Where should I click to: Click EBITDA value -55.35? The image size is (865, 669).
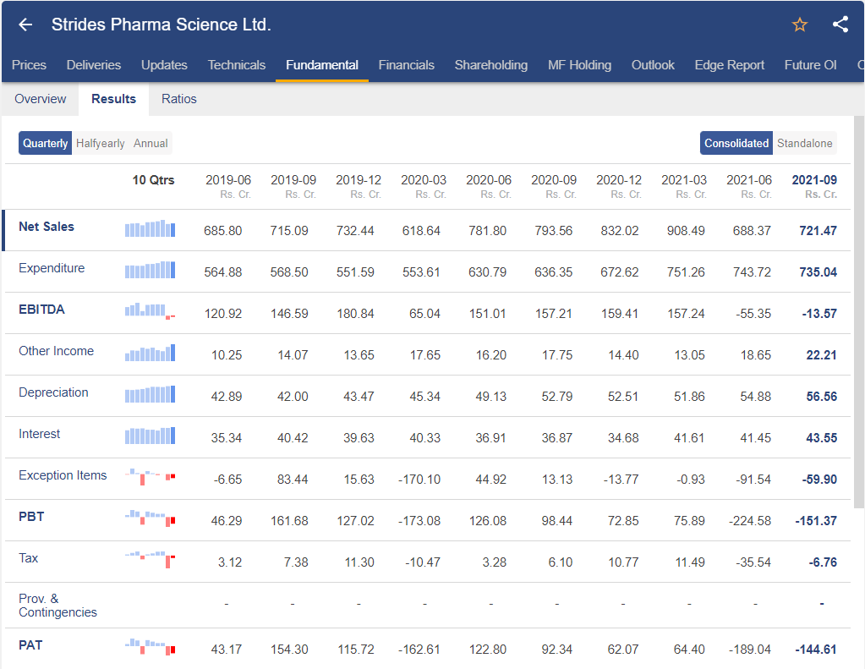point(753,314)
